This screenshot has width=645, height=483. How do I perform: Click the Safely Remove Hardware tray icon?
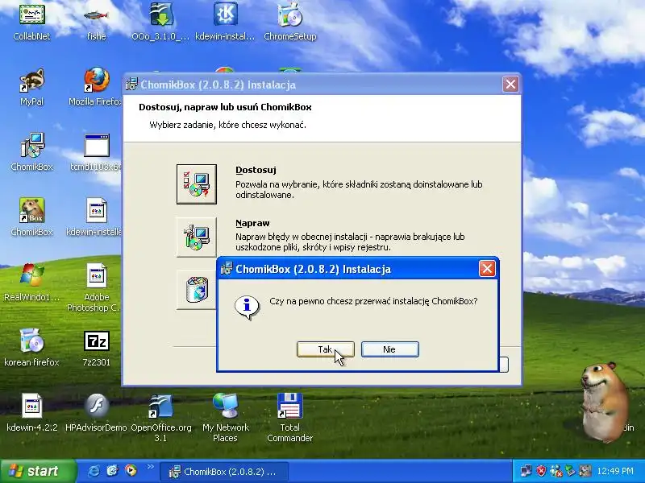coord(571,471)
